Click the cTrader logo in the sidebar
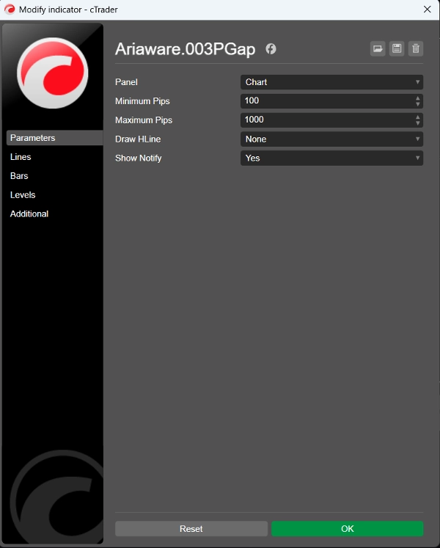 pyautogui.click(x=52, y=73)
